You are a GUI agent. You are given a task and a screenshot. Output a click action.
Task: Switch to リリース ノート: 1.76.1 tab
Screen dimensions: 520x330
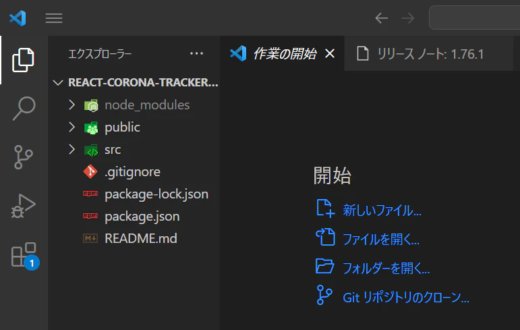click(430, 54)
